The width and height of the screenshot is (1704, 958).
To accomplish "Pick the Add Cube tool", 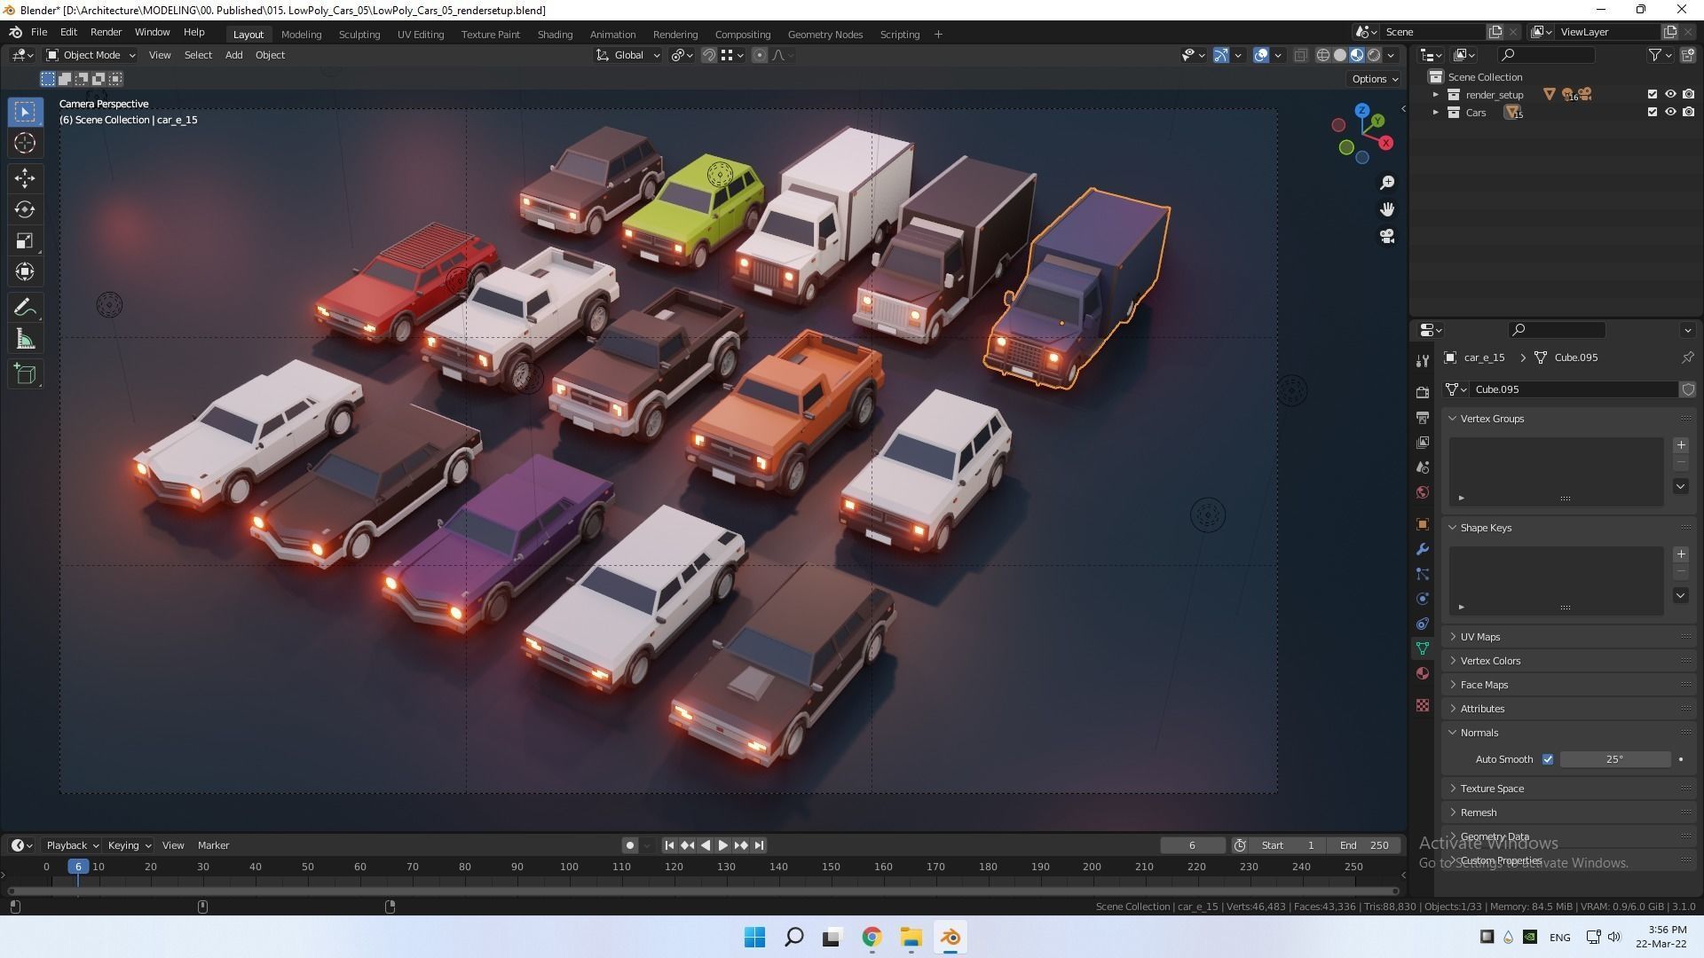I will point(25,374).
